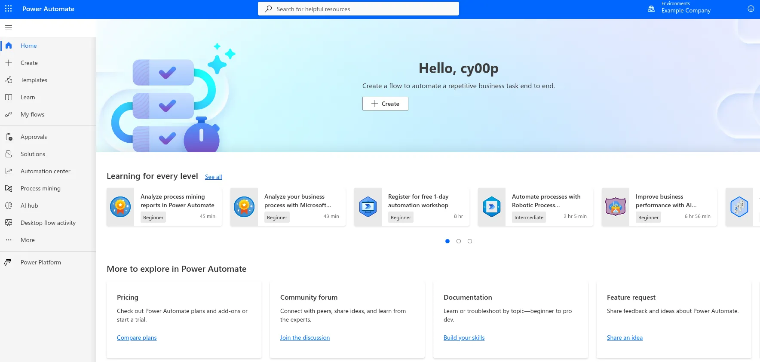Open My flows in the navigation
This screenshot has height=362, width=760.
click(x=33, y=114)
